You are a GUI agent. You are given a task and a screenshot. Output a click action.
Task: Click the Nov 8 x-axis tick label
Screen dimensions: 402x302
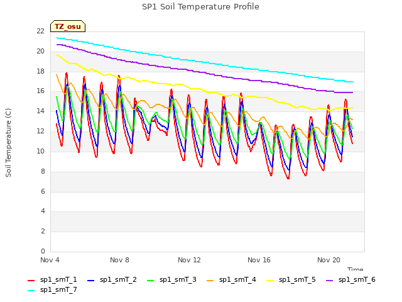(119, 260)
